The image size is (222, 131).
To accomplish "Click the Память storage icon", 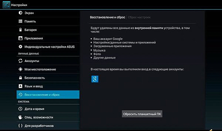I will [x=20, y=21].
